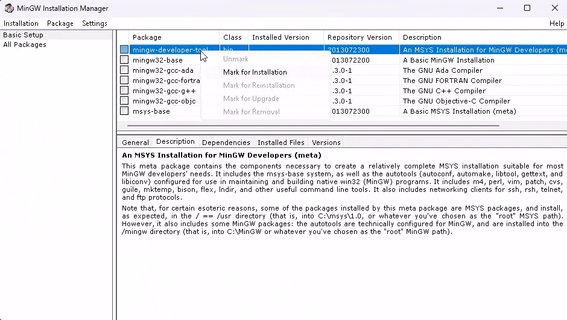The image size is (567, 320).
Task: Click the greyed Unmark context menu entry
Action: (235, 59)
